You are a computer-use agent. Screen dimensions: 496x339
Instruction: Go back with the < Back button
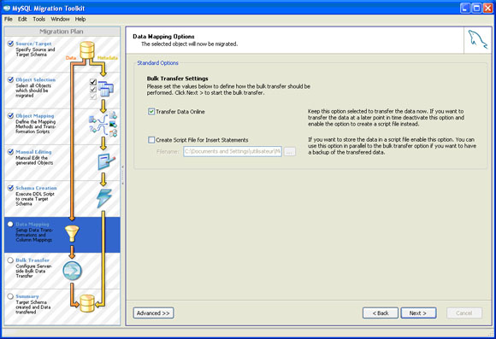tap(381, 313)
